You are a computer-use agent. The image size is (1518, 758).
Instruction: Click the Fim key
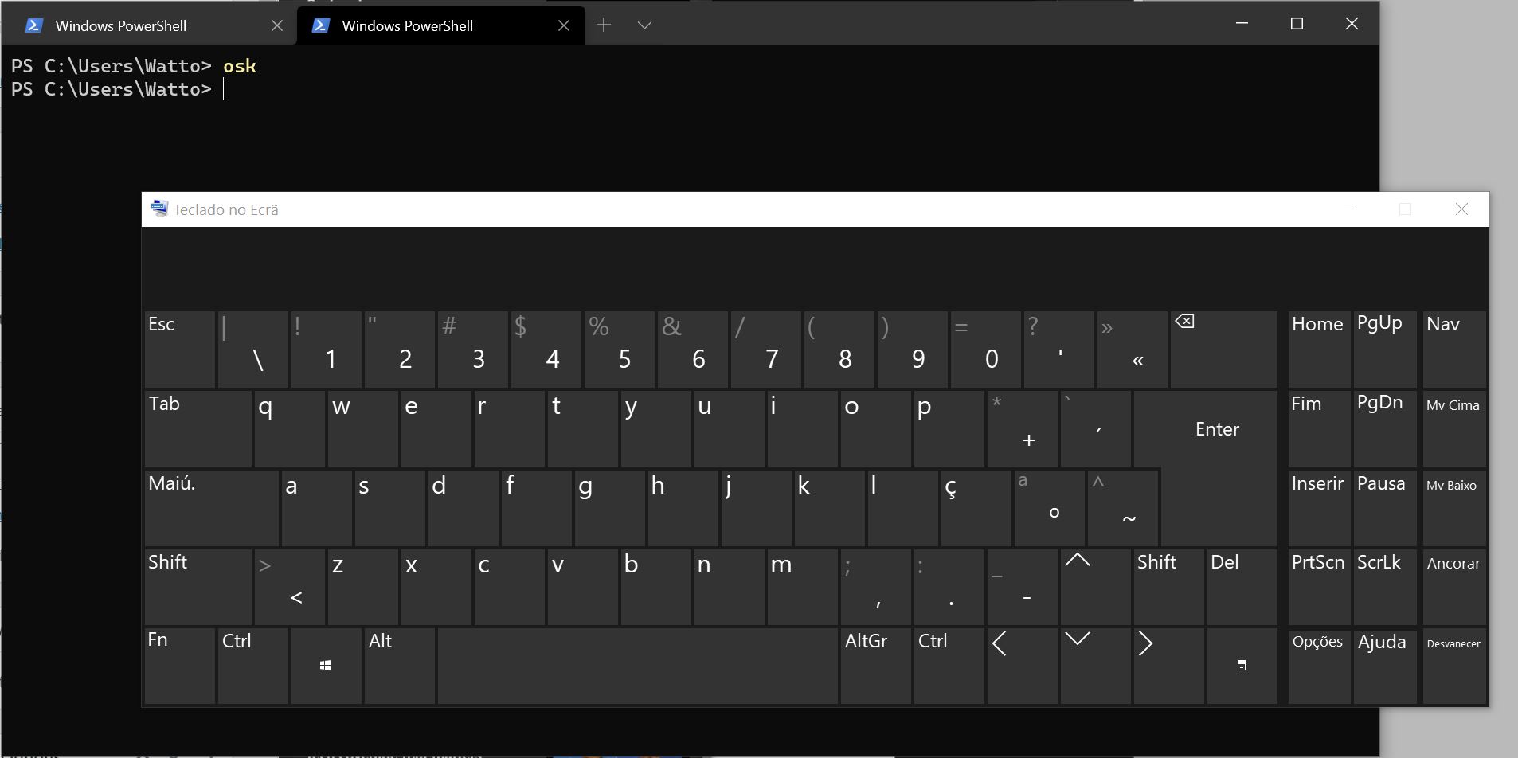pos(1319,428)
